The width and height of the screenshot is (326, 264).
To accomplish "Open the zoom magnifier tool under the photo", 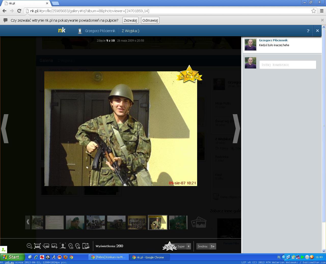I will 29,246.
